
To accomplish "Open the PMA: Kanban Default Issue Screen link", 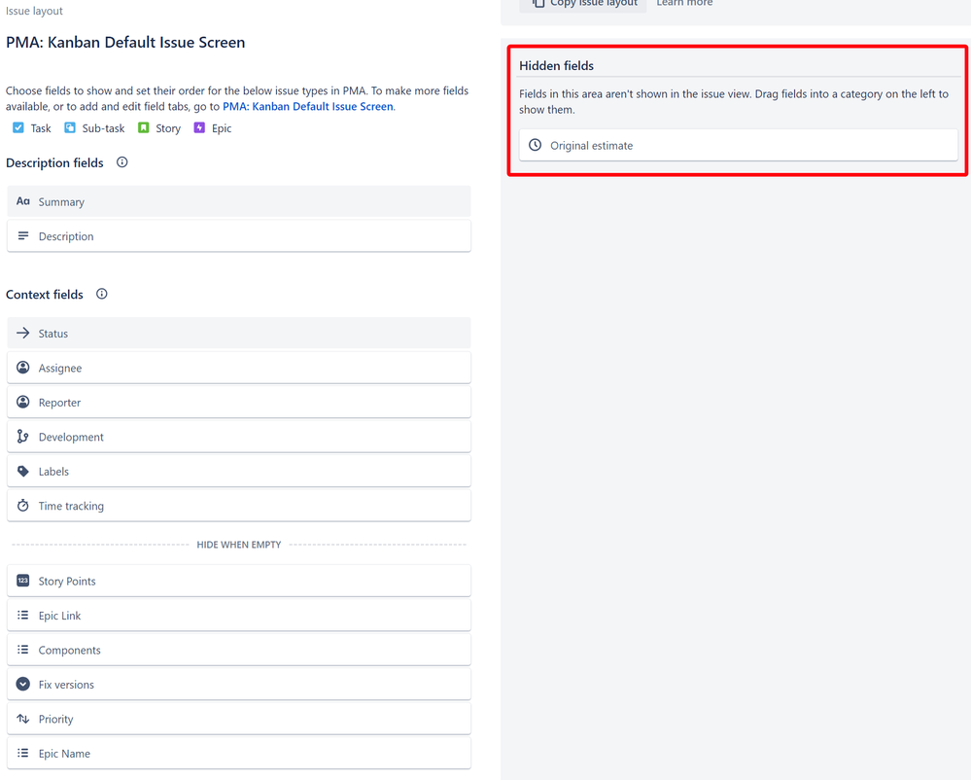I will pyautogui.click(x=308, y=107).
